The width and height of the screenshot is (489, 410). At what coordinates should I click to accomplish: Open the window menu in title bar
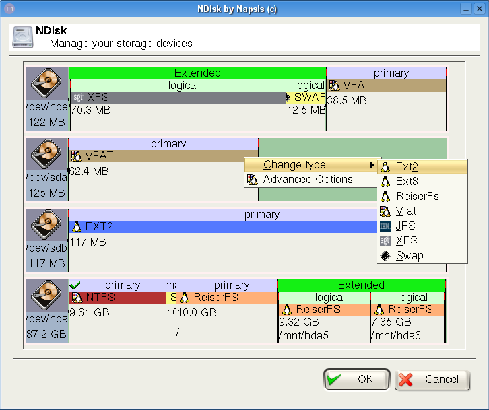[x=9, y=9]
